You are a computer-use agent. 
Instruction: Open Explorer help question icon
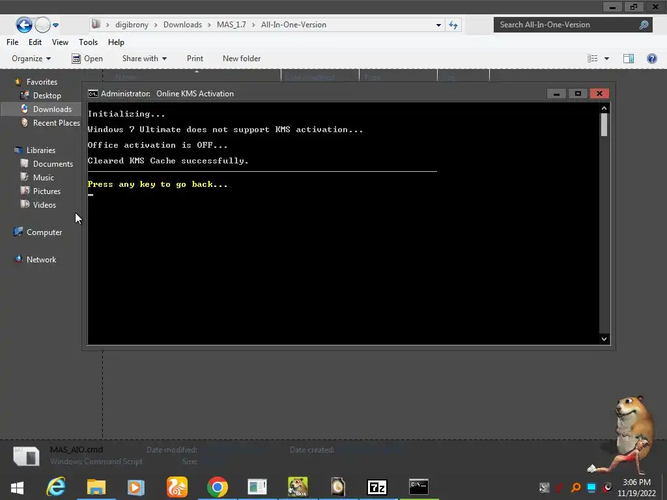coord(651,59)
